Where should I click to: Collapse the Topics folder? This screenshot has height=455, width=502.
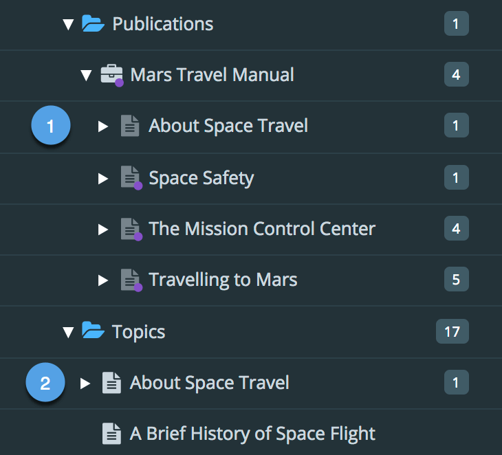67,333
